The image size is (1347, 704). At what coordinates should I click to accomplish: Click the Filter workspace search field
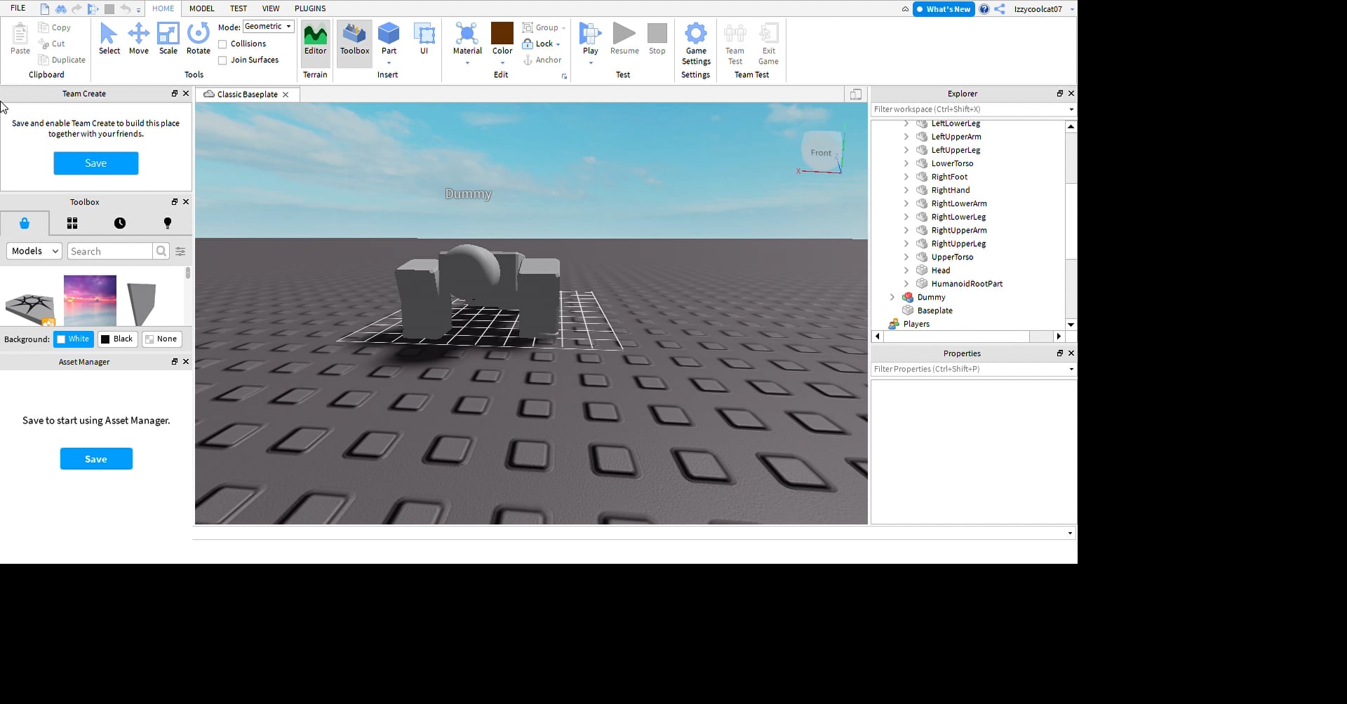click(968, 109)
